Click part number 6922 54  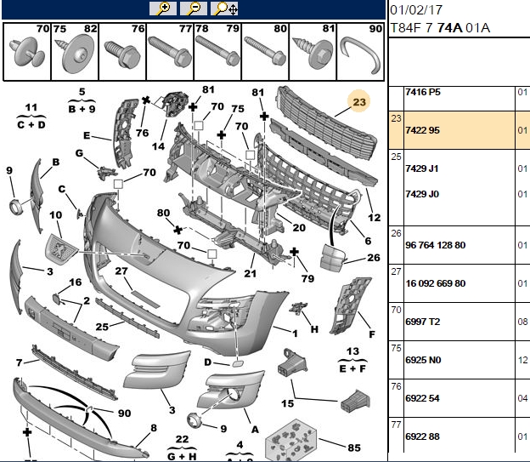[x=422, y=398]
